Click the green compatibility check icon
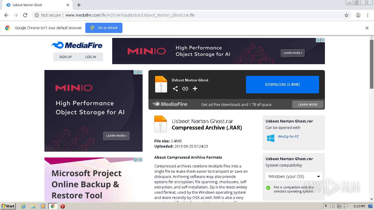 pyautogui.click(x=268, y=188)
